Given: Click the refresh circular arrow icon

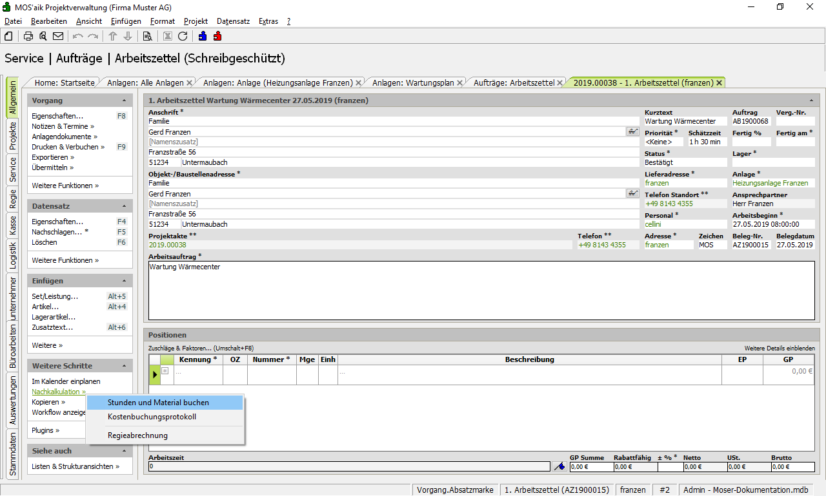Looking at the screenshot, I should click(183, 36).
